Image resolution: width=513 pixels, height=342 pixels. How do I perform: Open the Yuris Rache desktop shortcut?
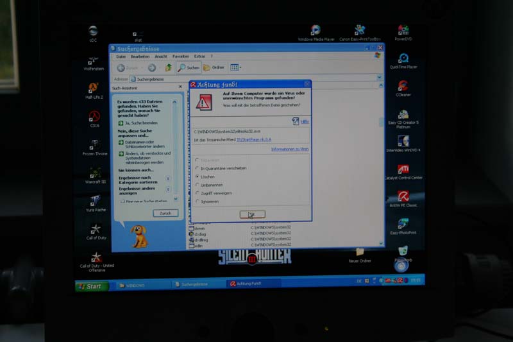coord(96,203)
